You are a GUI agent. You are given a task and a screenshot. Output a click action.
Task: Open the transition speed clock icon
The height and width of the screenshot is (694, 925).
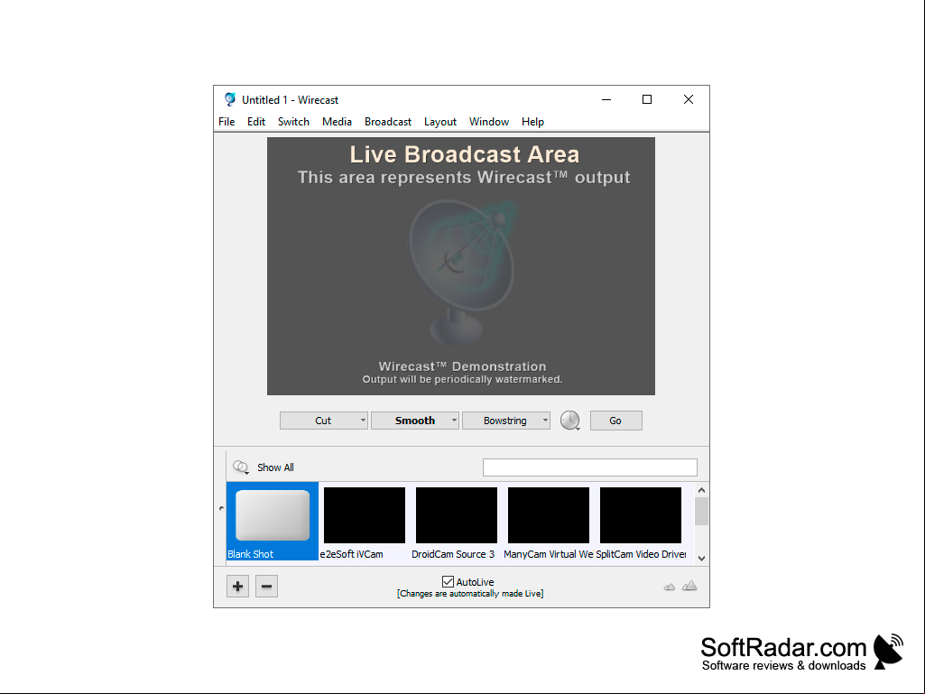tap(569, 421)
